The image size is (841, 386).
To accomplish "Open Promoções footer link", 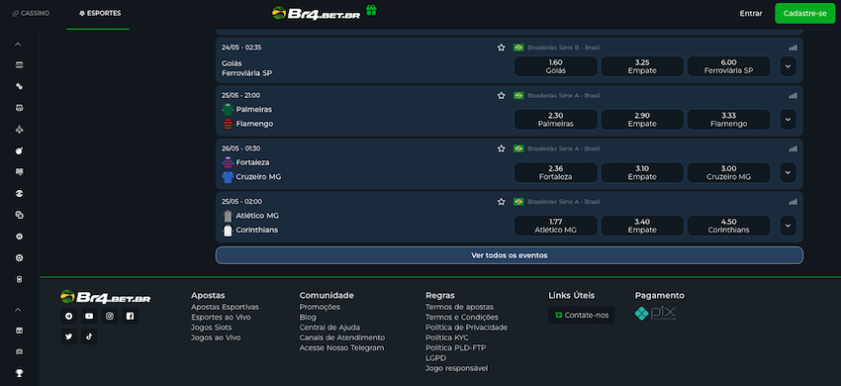I will tap(320, 307).
